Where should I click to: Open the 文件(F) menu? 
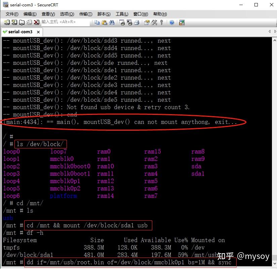tap(12, 14)
